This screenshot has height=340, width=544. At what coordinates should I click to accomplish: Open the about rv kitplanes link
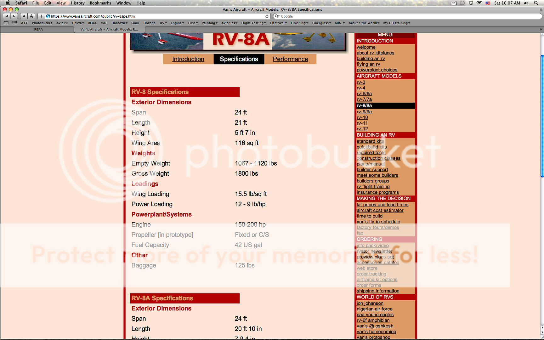point(375,53)
